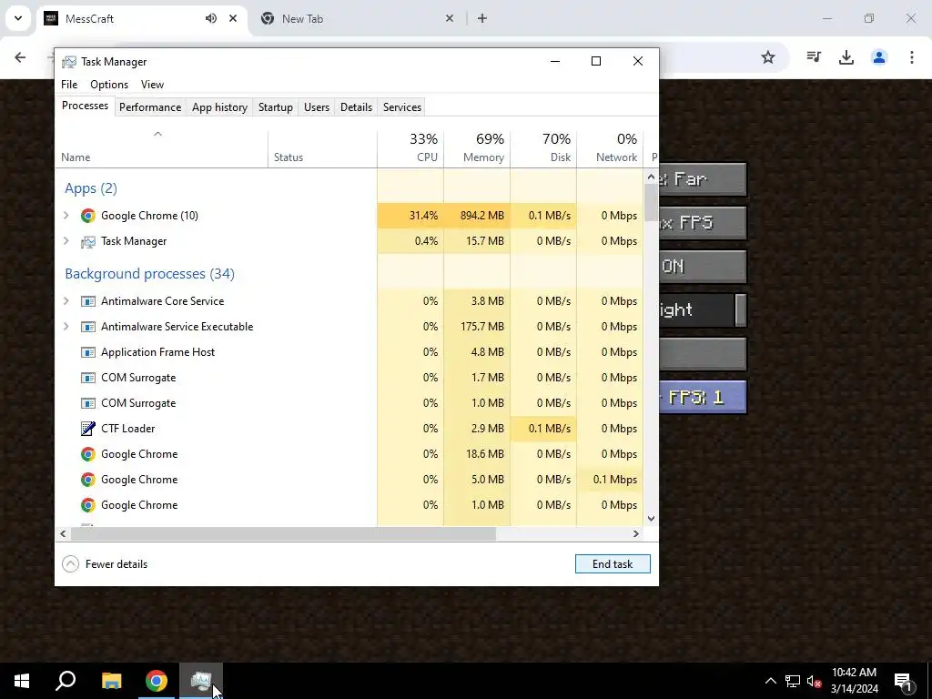Select first COM Surrogate 1.7 MB row
This screenshot has height=699, width=932.
pos(349,378)
